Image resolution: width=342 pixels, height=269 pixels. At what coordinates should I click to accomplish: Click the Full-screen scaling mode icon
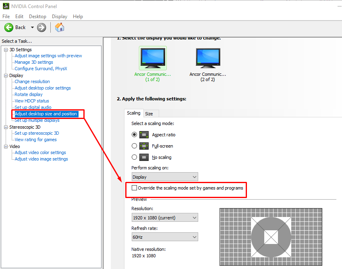point(144,146)
